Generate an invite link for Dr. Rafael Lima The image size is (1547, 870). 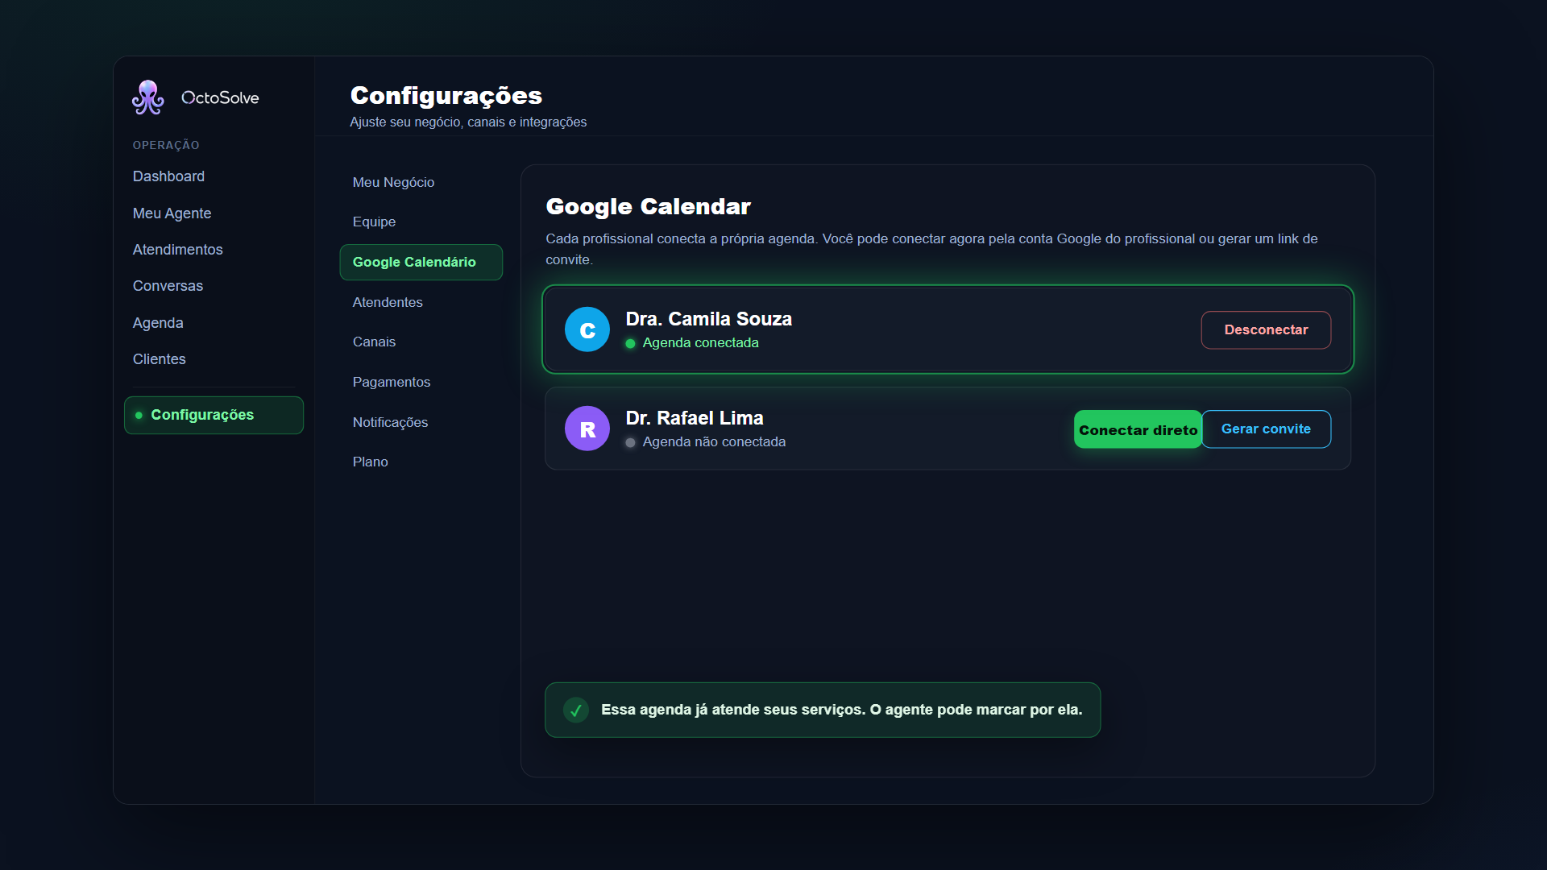(x=1266, y=429)
